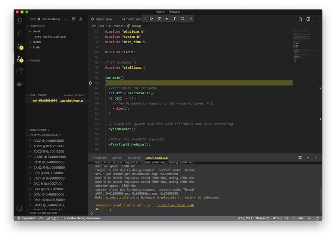The image size is (336, 239).
Task: Open the launch settings gear next to Cortex Debug
Action: (74, 19)
